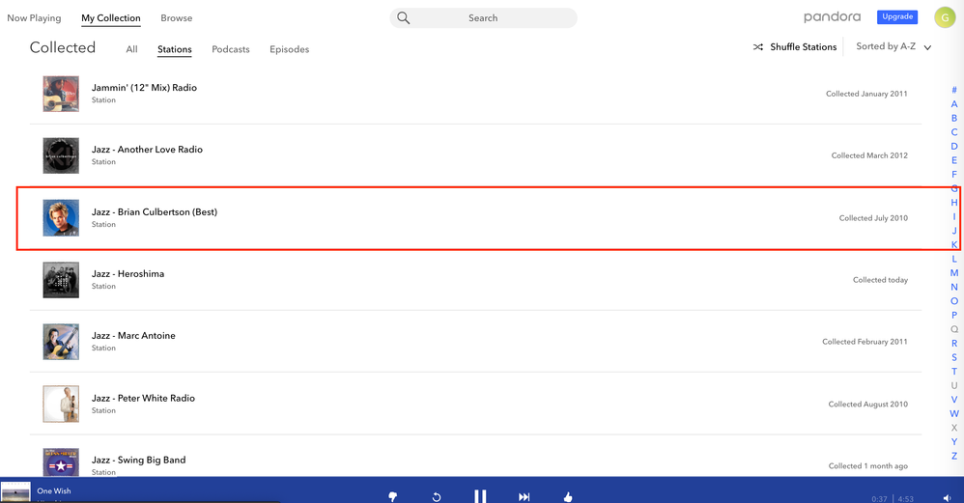Open Jazz - Heroshima station artwork
964x503 pixels.
pyautogui.click(x=61, y=279)
